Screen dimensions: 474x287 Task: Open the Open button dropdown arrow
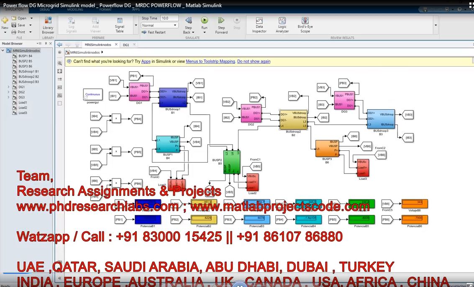[31, 18]
